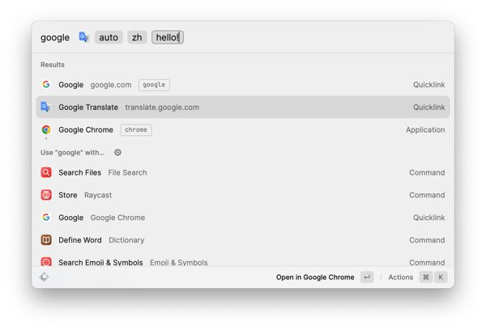Click the Raycast Store icon
The width and height of the screenshot is (486, 330).
coord(46,195)
